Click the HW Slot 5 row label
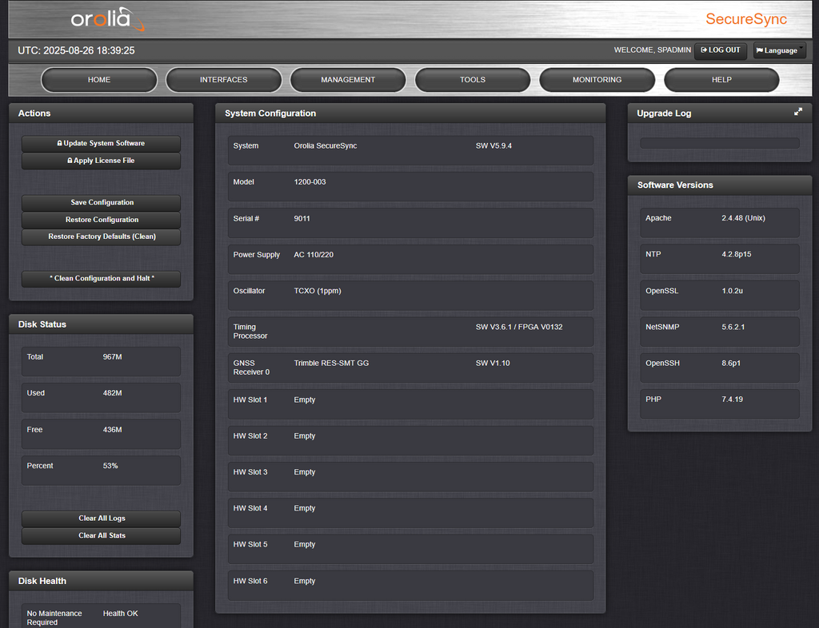819x628 pixels. [250, 544]
